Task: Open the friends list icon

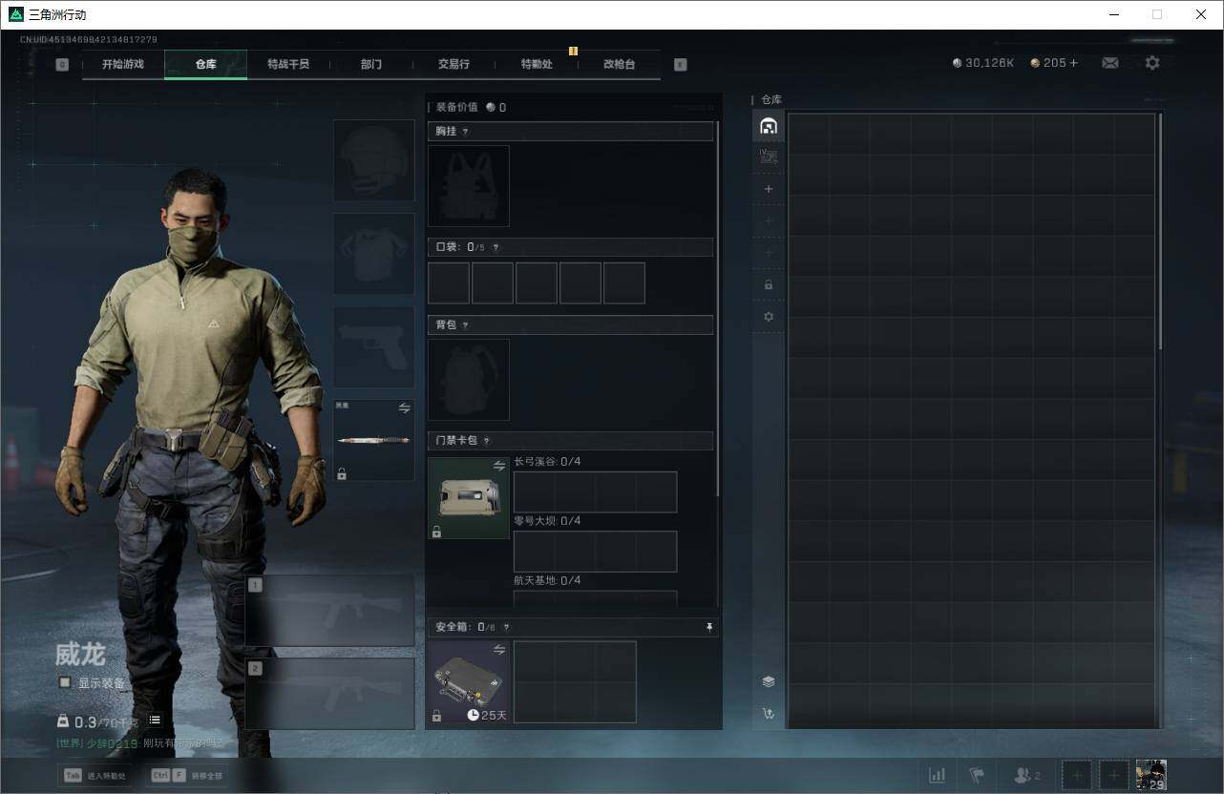Action: click(1026, 776)
